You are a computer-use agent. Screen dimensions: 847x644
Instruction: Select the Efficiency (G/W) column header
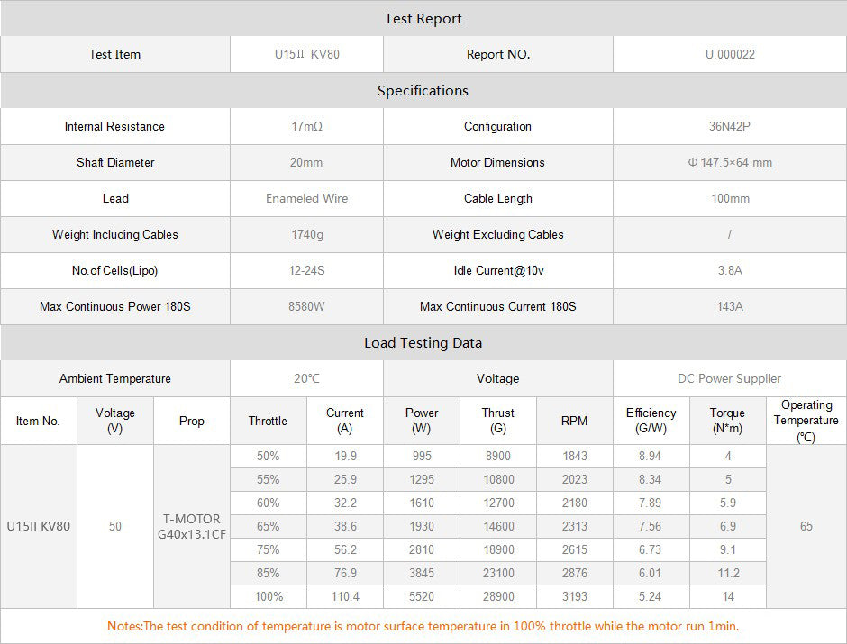click(651, 421)
